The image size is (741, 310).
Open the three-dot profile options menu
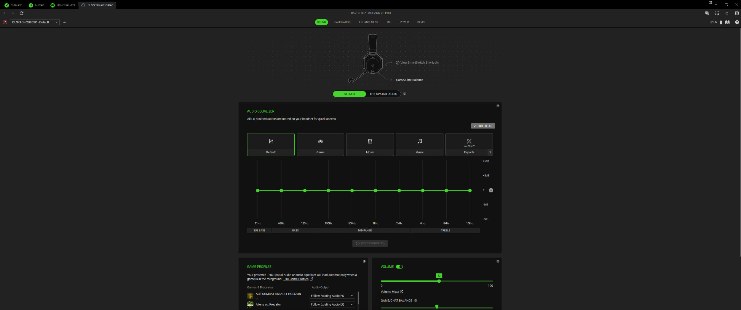tap(64, 22)
